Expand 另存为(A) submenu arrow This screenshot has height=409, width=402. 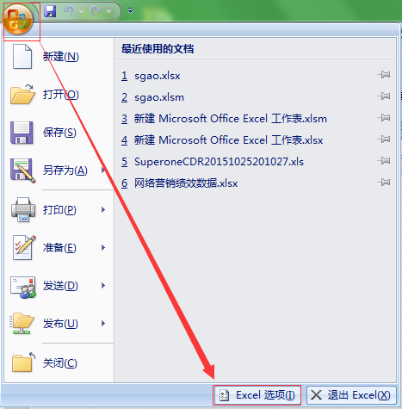(x=103, y=170)
